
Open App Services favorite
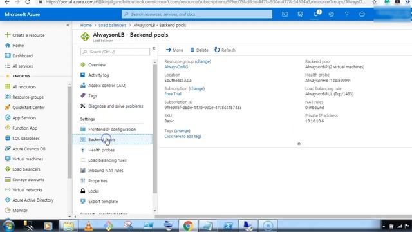(21, 117)
